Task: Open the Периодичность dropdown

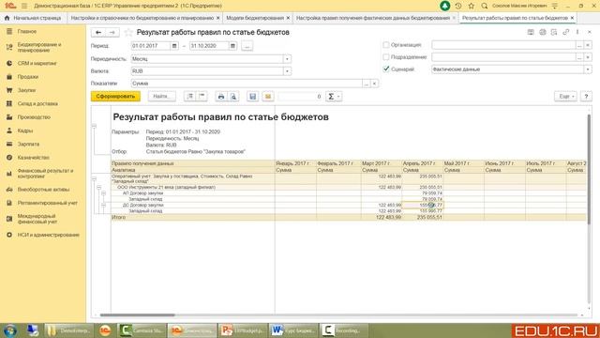Action: 287,59
